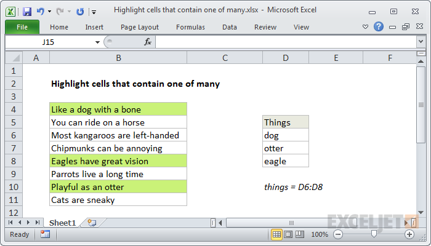Switch to Page Break Preview

tap(299, 234)
